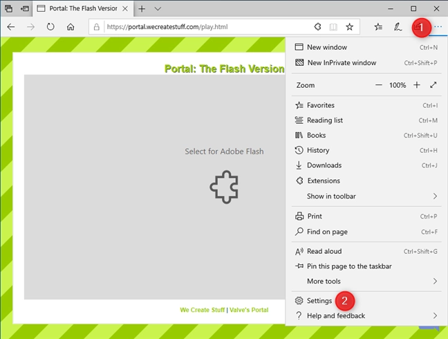
Task: Click the puzzle-piece icon in the address bar
Action: [317, 27]
